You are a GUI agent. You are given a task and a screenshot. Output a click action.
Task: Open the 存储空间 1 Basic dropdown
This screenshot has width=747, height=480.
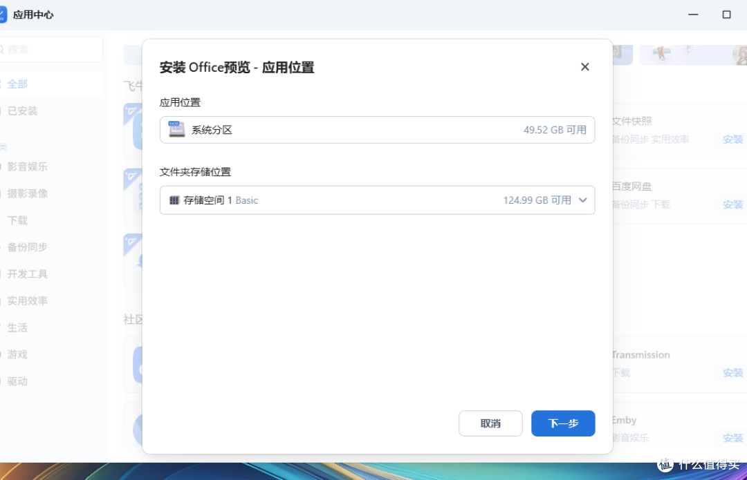point(378,200)
